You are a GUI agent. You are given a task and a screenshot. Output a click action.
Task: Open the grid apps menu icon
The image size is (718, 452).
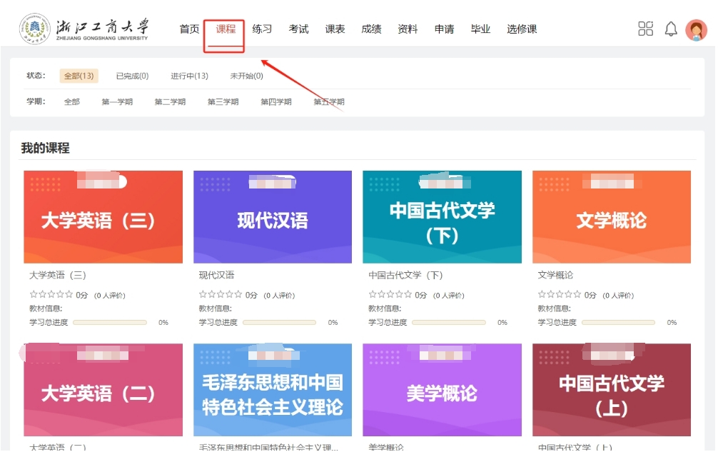[x=645, y=29]
